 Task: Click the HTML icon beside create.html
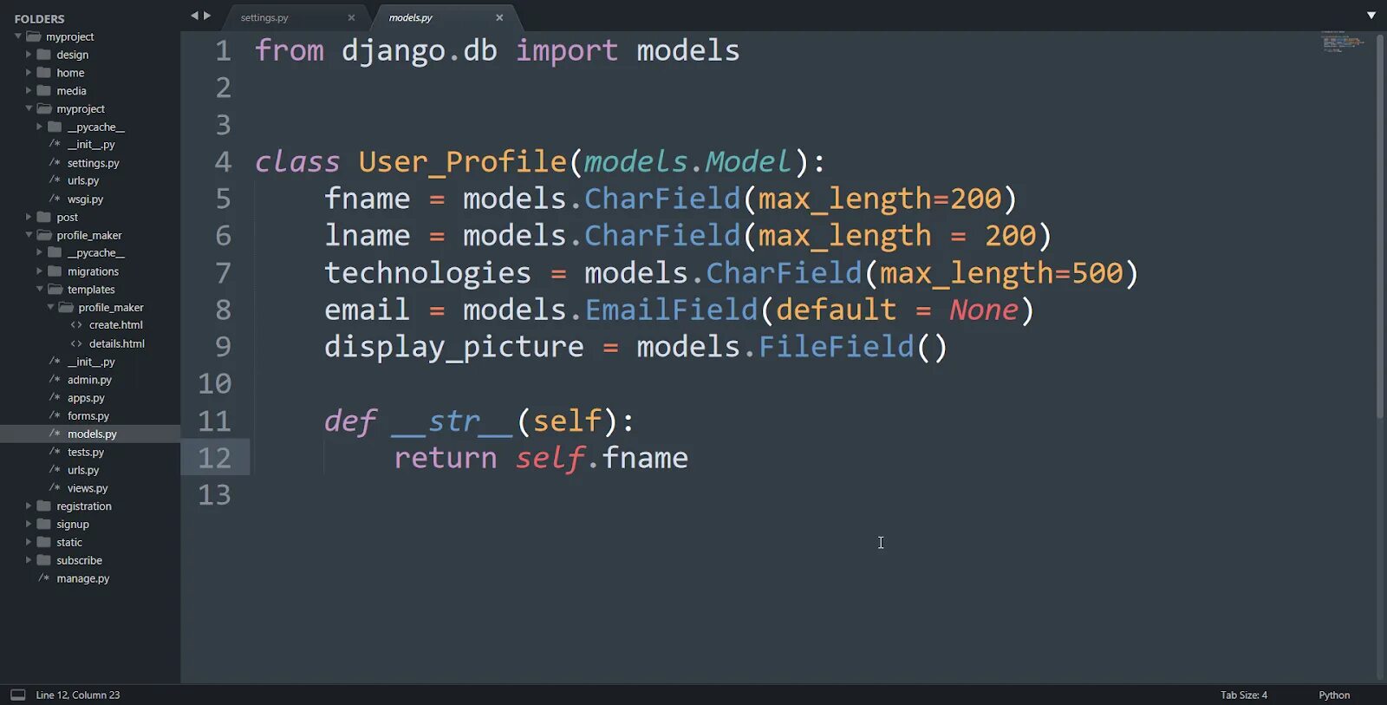(76, 325)
